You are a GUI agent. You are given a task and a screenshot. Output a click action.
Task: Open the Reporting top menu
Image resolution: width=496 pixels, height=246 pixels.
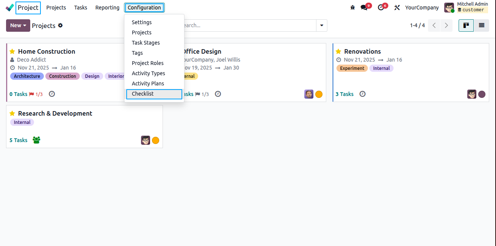click(x=107, y=8)
